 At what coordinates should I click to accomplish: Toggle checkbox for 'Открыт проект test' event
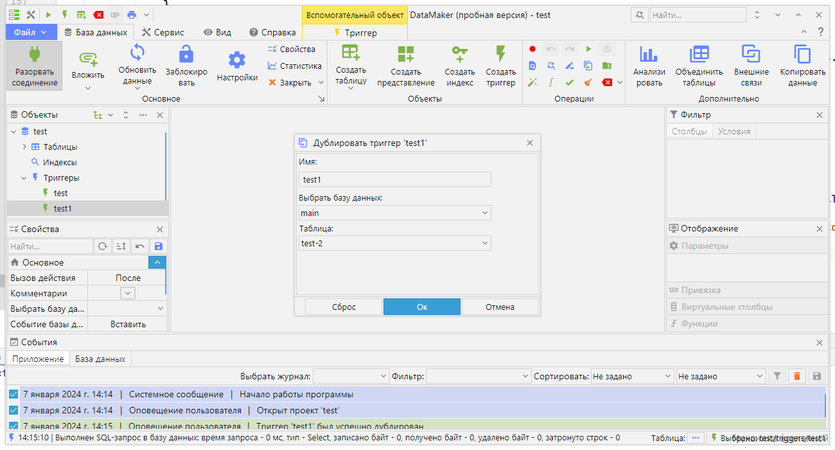tap(13, 410)
